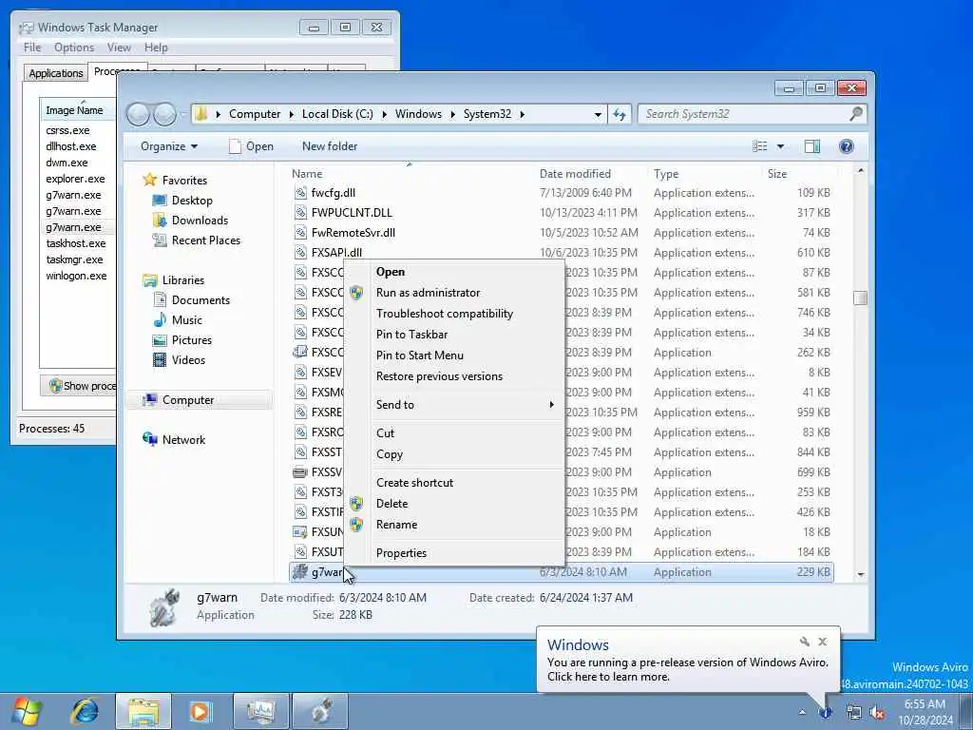Image resolution: width=973 pixels, height=730 pixels.
Task: Click the Documents library icon
Action: 160,299
